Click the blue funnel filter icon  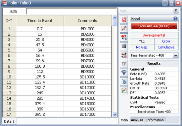[124, 73]
